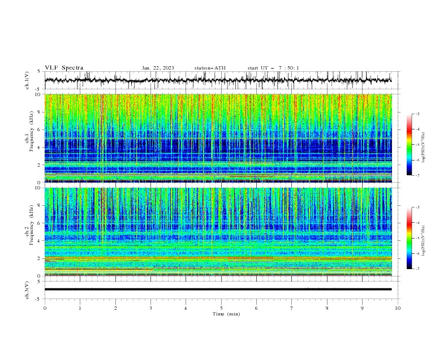Image resolution: width=448 pixels, height=346 pixels.
Task: Click the "-4" tick on the lower color bar
Action: pyautogui.click(x=417, y=223)
